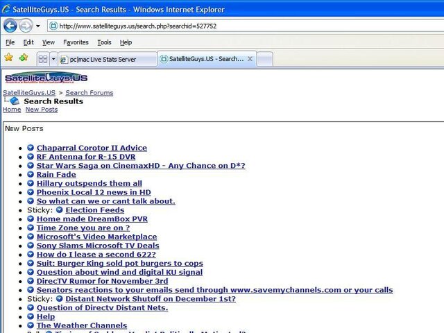Open Hillary outspends them all thread
The width and height of the screenshot is (444, 333).
89,183
